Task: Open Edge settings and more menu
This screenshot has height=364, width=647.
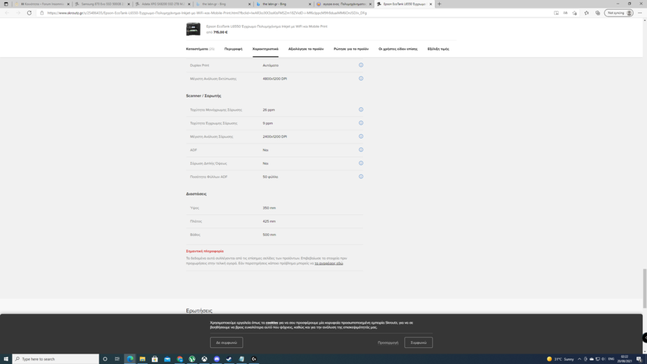Action: (x=639, y=13)
